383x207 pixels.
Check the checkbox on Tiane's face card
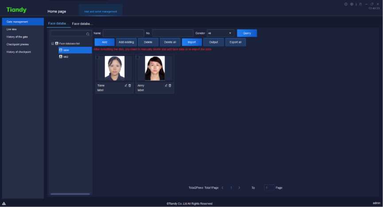click(x=97, y=57)
